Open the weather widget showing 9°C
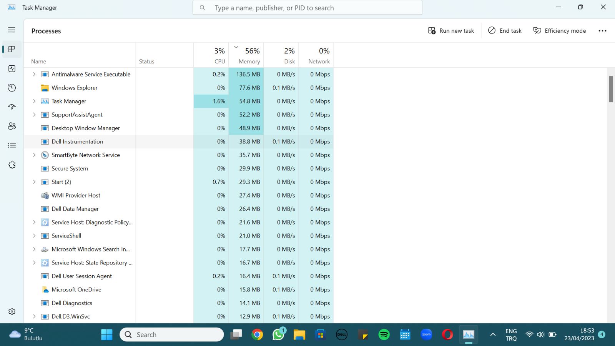The image size is (615, 346). 26,335
